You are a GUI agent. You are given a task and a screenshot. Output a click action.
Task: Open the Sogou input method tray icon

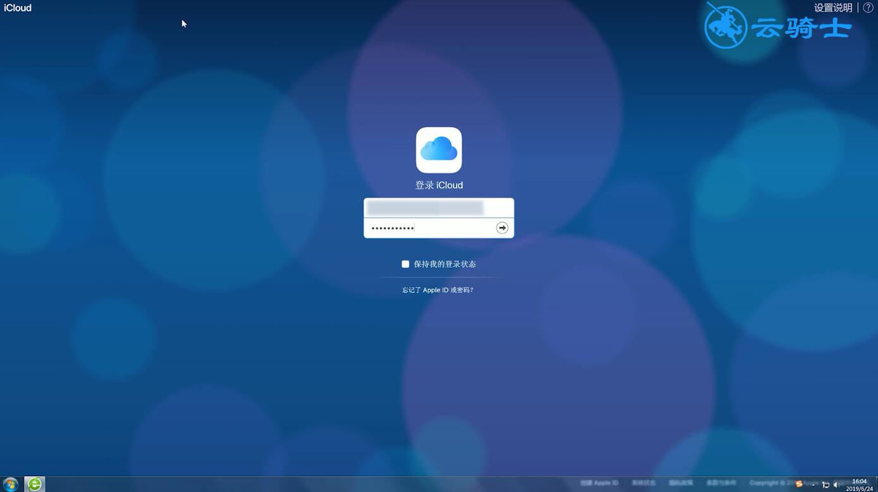pos(800,484)
